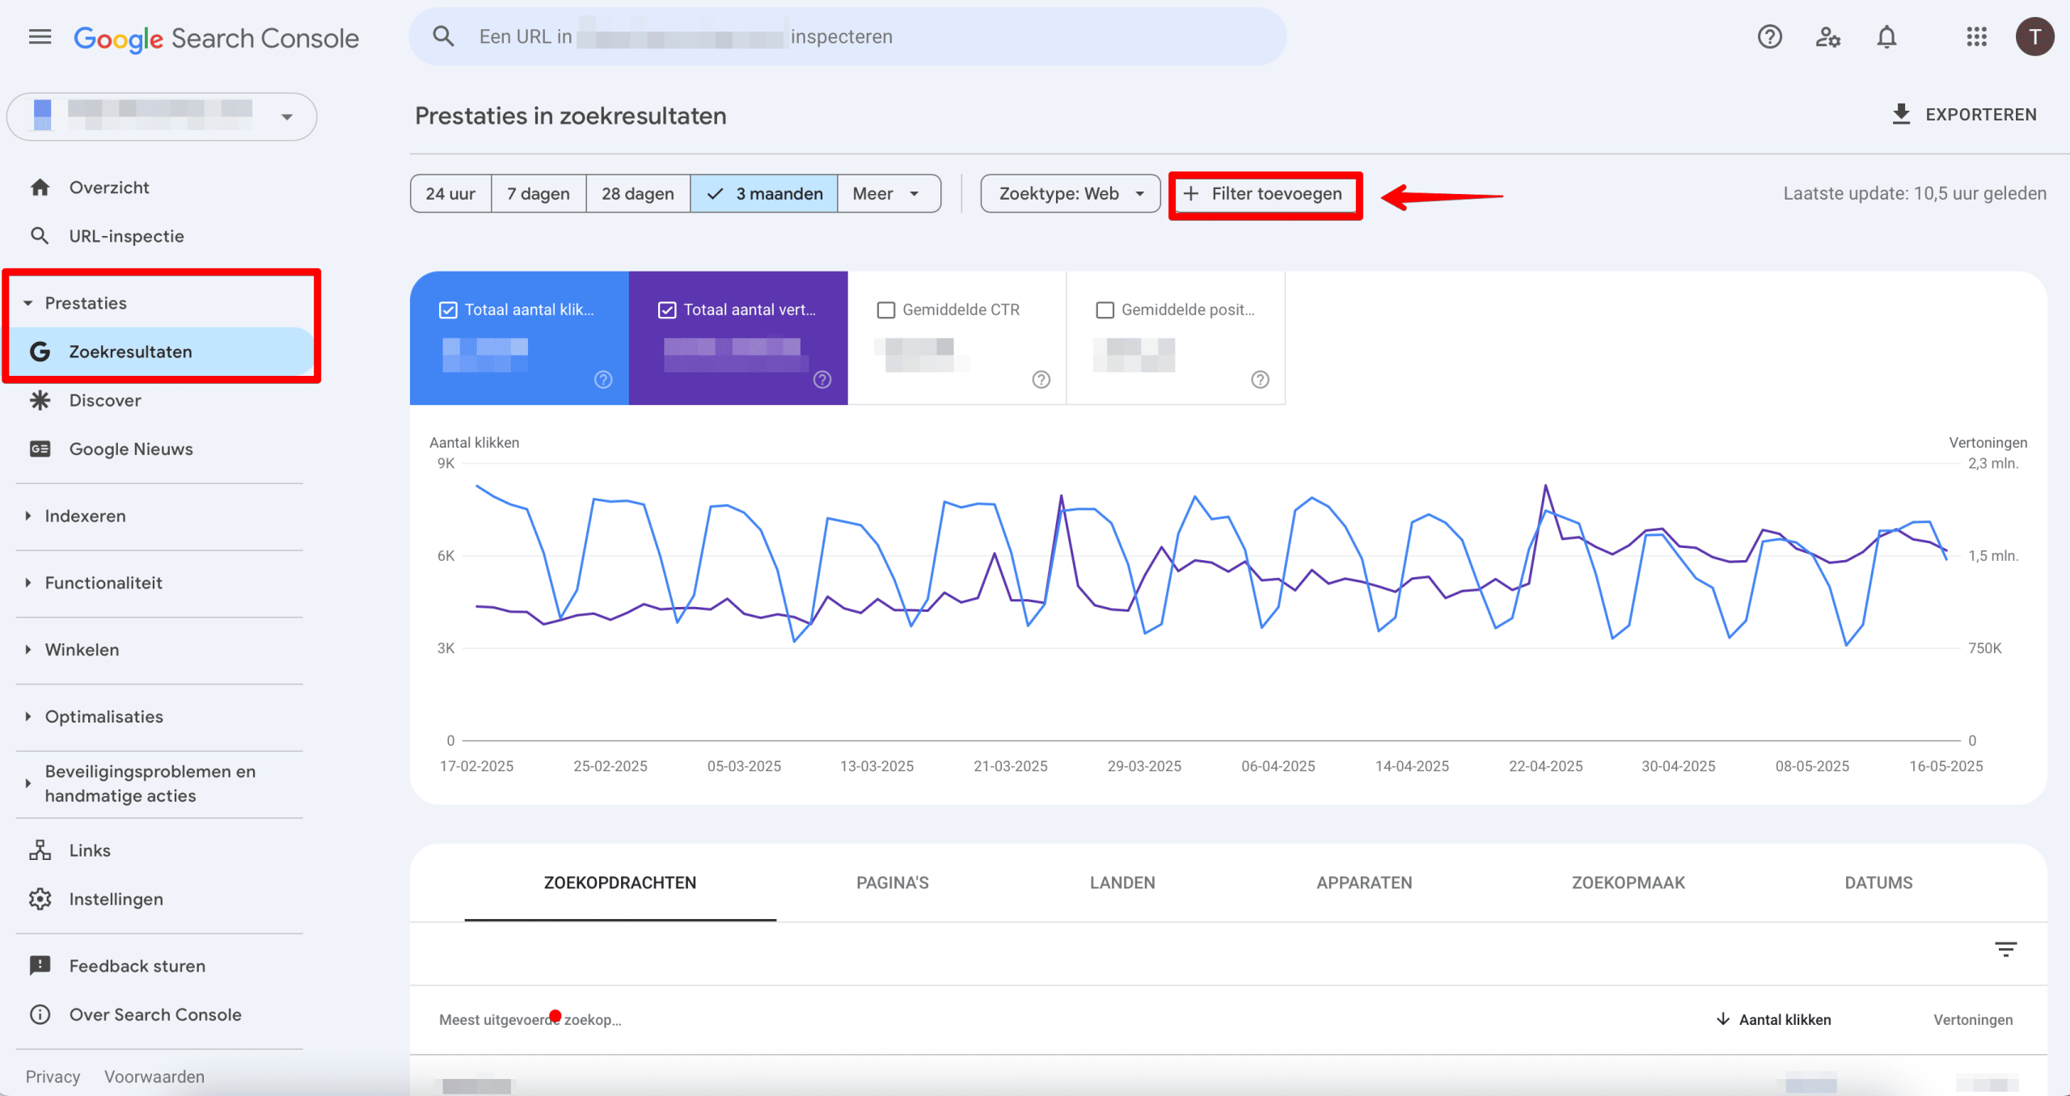Open the hamburger main menu icon
2070x1096 pixels.
pyautogui.click(x=40, y=37)
